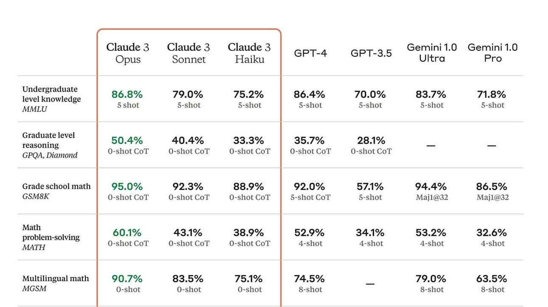Select Gemini 1.0 Ultra's 94.4% score
This screenshot has height=307, width=548.
click(431, 187)
